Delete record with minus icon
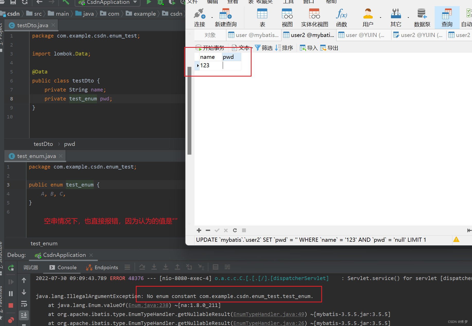Viewport: 472px width, 326px height. [x=208, y=230]
